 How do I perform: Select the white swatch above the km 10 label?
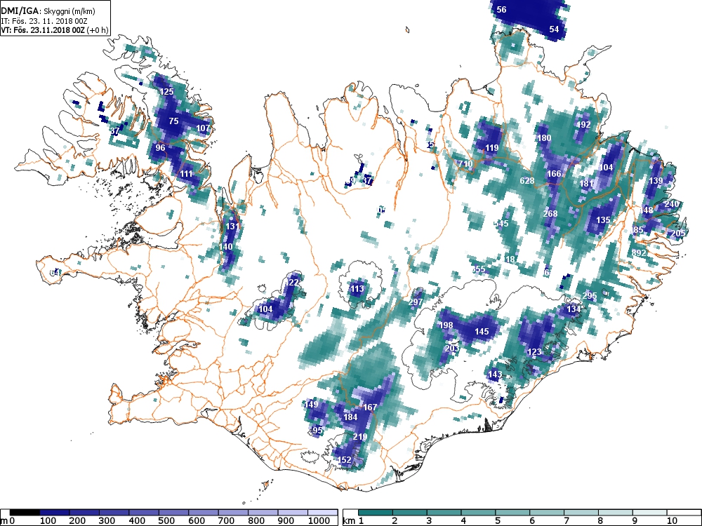click(x=684, y=513)
